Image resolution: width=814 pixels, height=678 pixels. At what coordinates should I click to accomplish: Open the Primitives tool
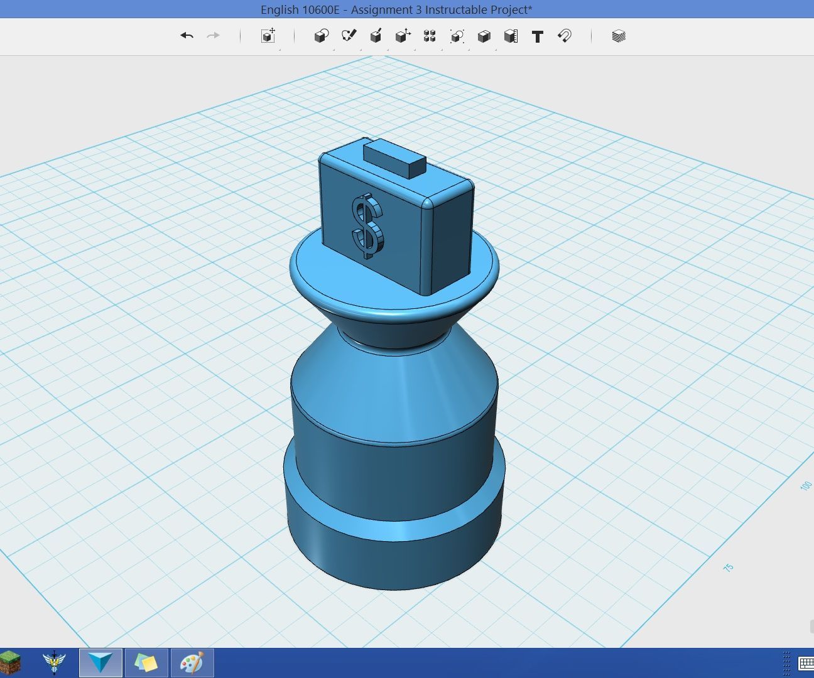click(321, 36)
